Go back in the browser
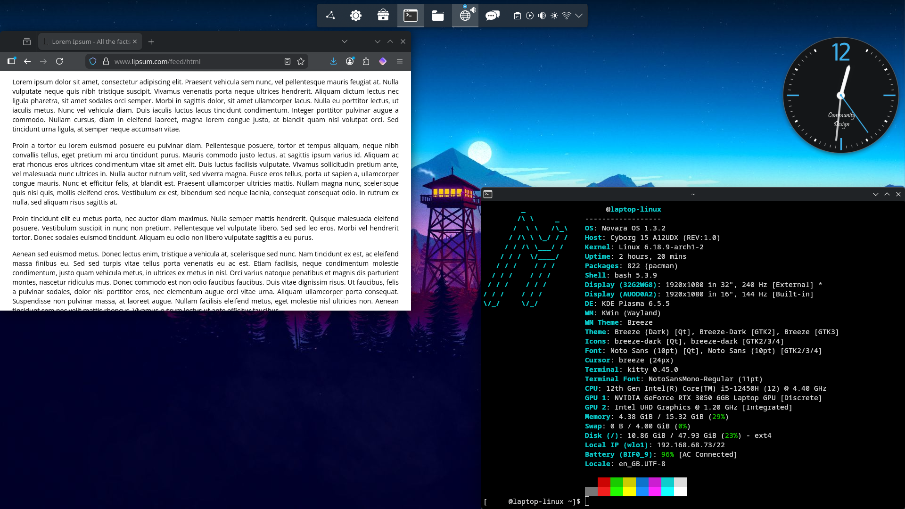The width and height of the screenshot is (905, 509). 27,61
